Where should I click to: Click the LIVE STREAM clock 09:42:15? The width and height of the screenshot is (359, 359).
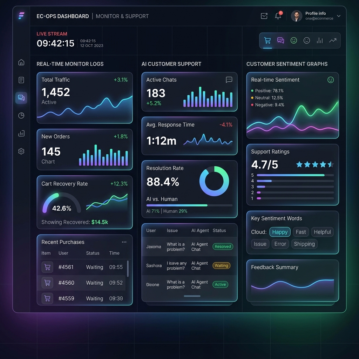pos(55,43)
